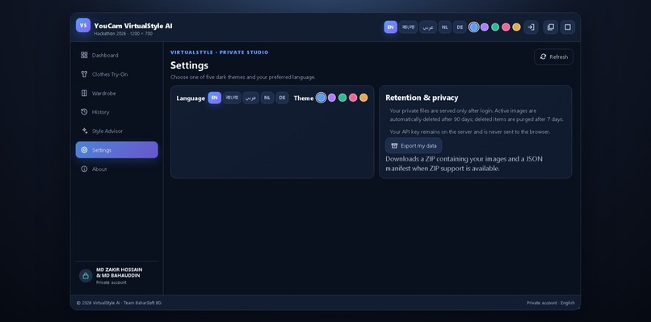Pick the purple theme swatch in header
Screen dimensions: 651x322
point(485,27)
